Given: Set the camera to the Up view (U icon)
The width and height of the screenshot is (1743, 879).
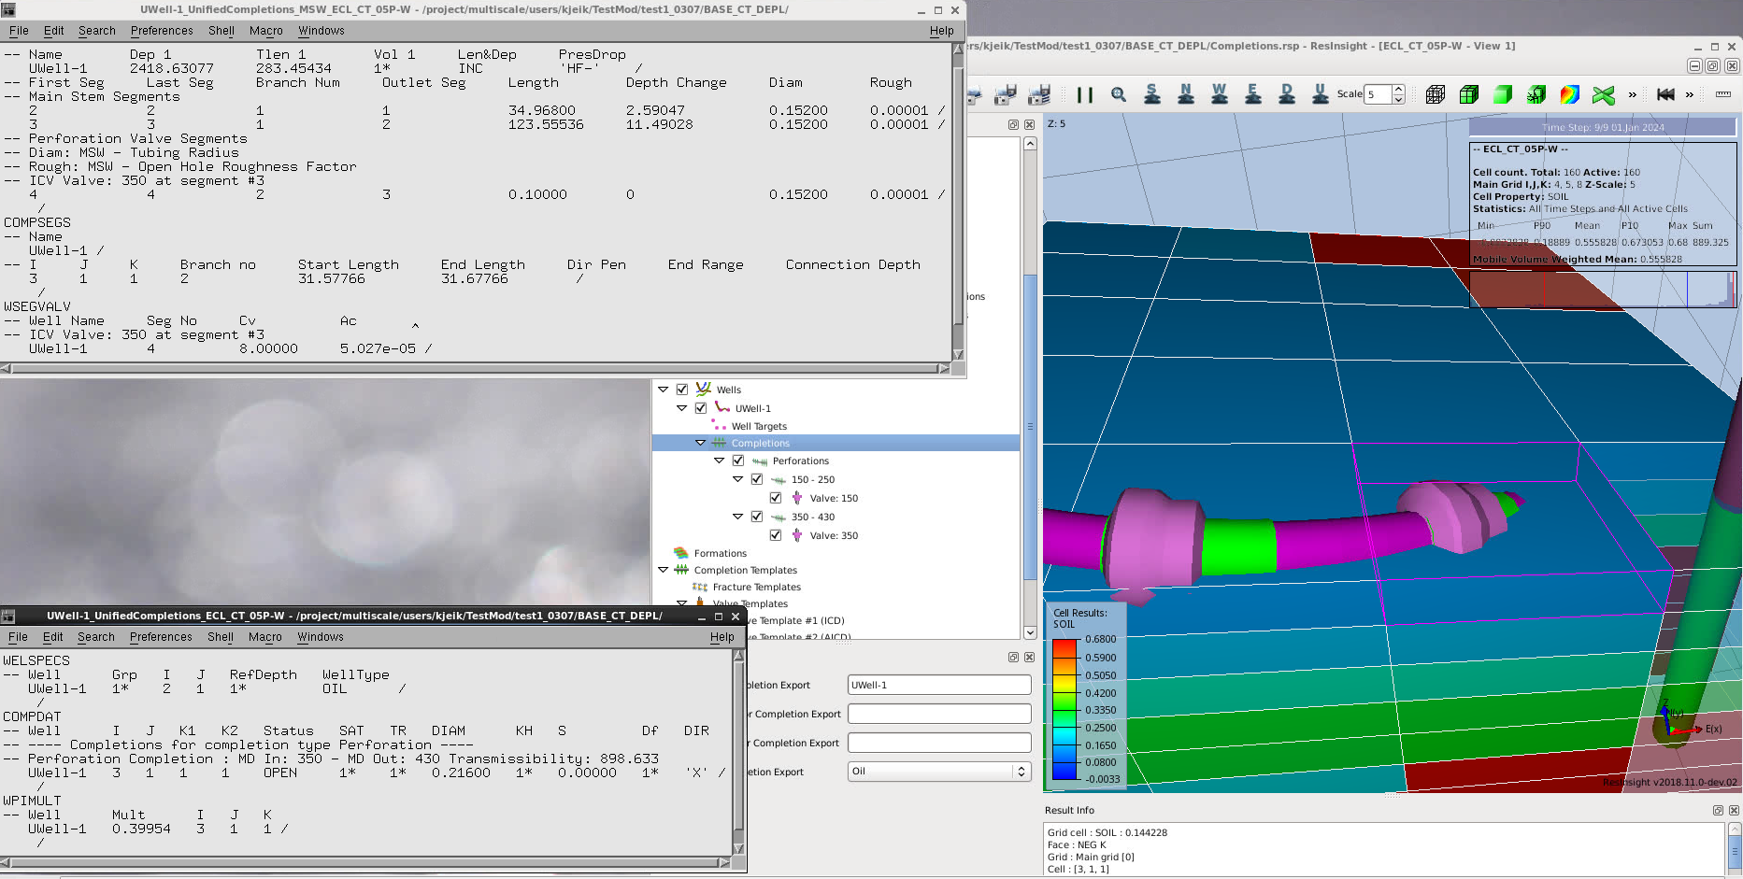Looking at the screenshot, I should [1320, 93].
